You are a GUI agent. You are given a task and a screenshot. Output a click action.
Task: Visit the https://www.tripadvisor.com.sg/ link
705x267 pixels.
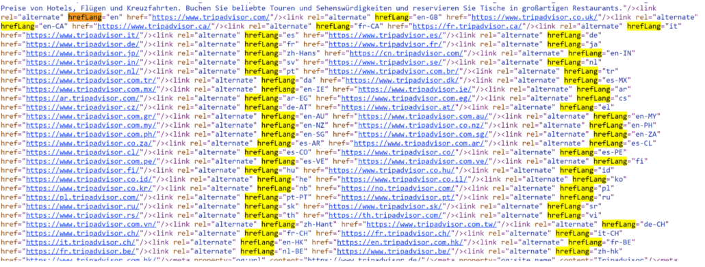point(422,134)
